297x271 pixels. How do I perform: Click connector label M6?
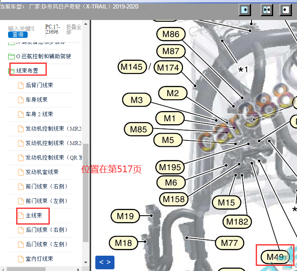171,183
